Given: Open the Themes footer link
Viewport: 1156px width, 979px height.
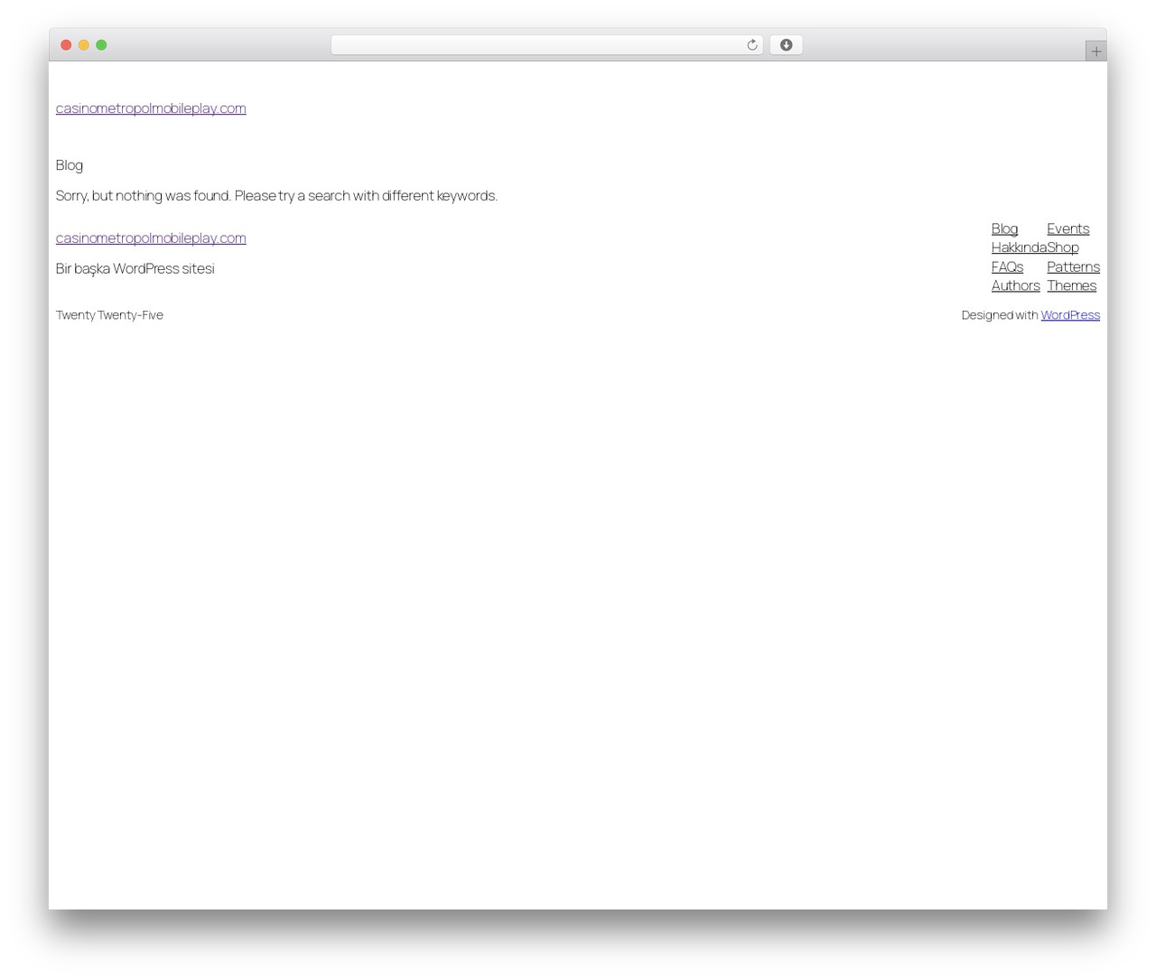Looking at the screenshot, I should [1071, 285].
